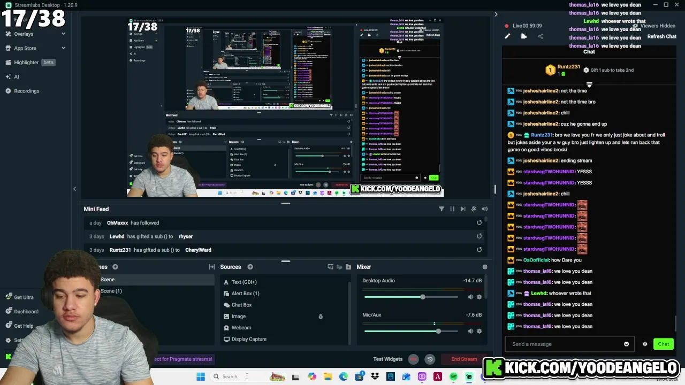Expand the App Store chevron
Viewport: 685px width, 385px height.
[x=63, y=48]
